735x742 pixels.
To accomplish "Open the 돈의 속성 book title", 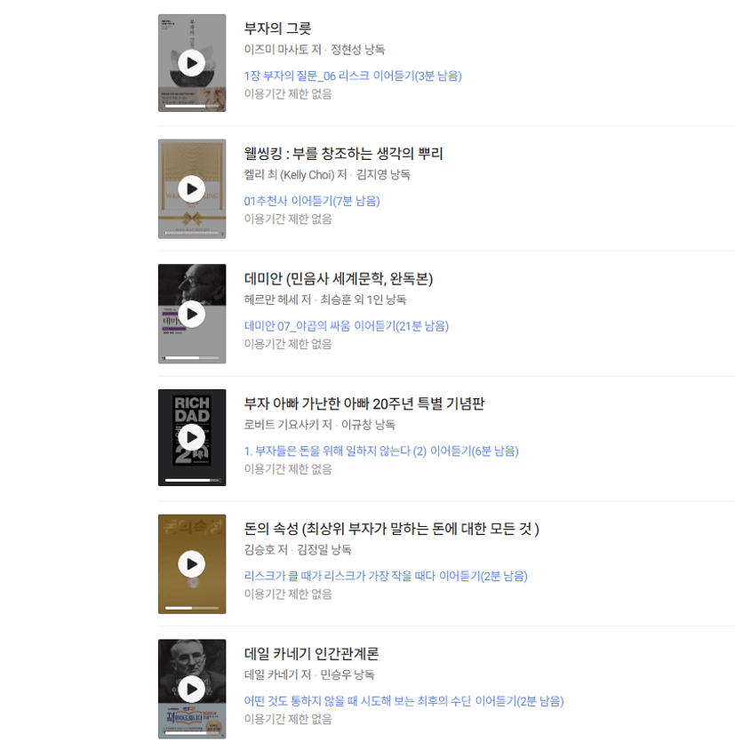I will point(391,529).
